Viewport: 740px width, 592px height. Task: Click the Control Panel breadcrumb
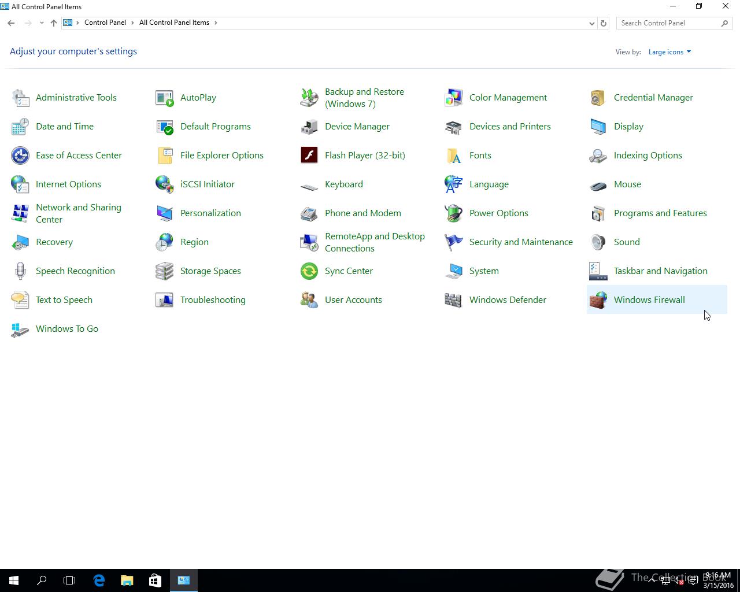[105, 23]
